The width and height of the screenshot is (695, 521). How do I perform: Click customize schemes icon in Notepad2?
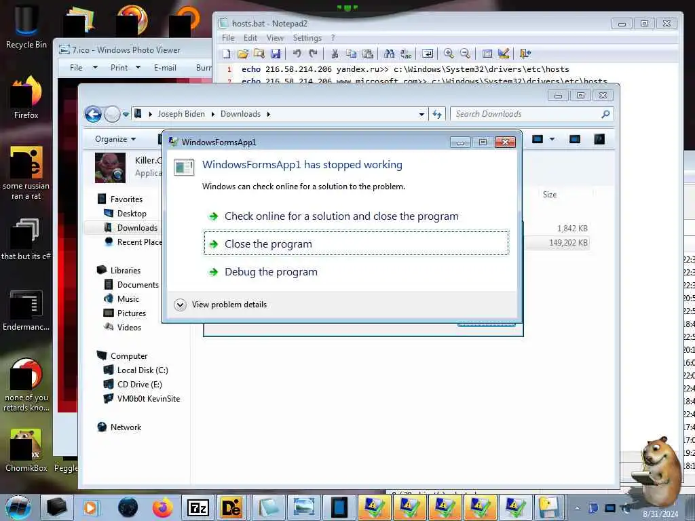(x=504, y=54)
